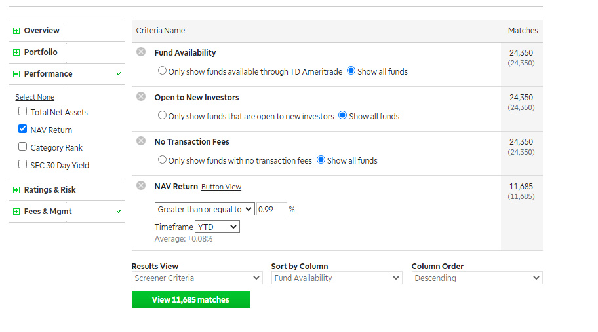This screenshot has height=332, width=598.
Task: Remove the Open to New Investors criterion
Action: pyautogui.click(x=141, y=96)
